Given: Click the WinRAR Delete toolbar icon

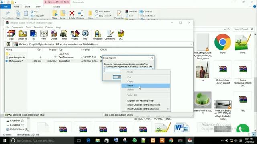Looking at the screenshot, I should click(54, 35).
